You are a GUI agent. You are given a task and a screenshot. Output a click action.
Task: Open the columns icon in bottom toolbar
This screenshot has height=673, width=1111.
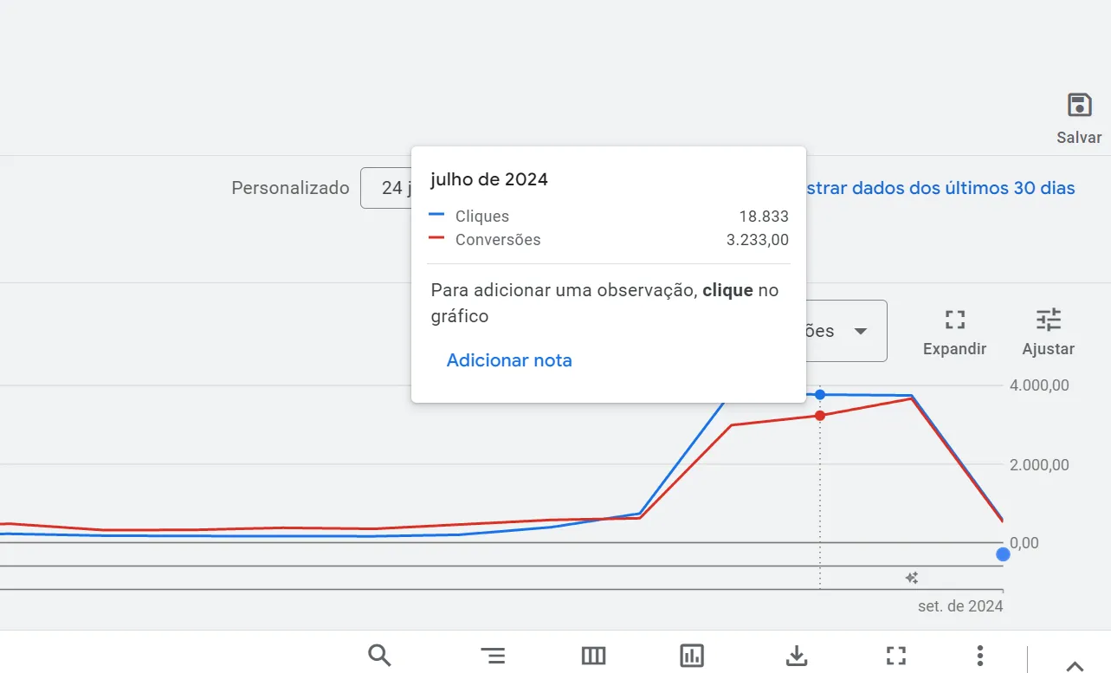pyautogui.click(x=593, y=656)
